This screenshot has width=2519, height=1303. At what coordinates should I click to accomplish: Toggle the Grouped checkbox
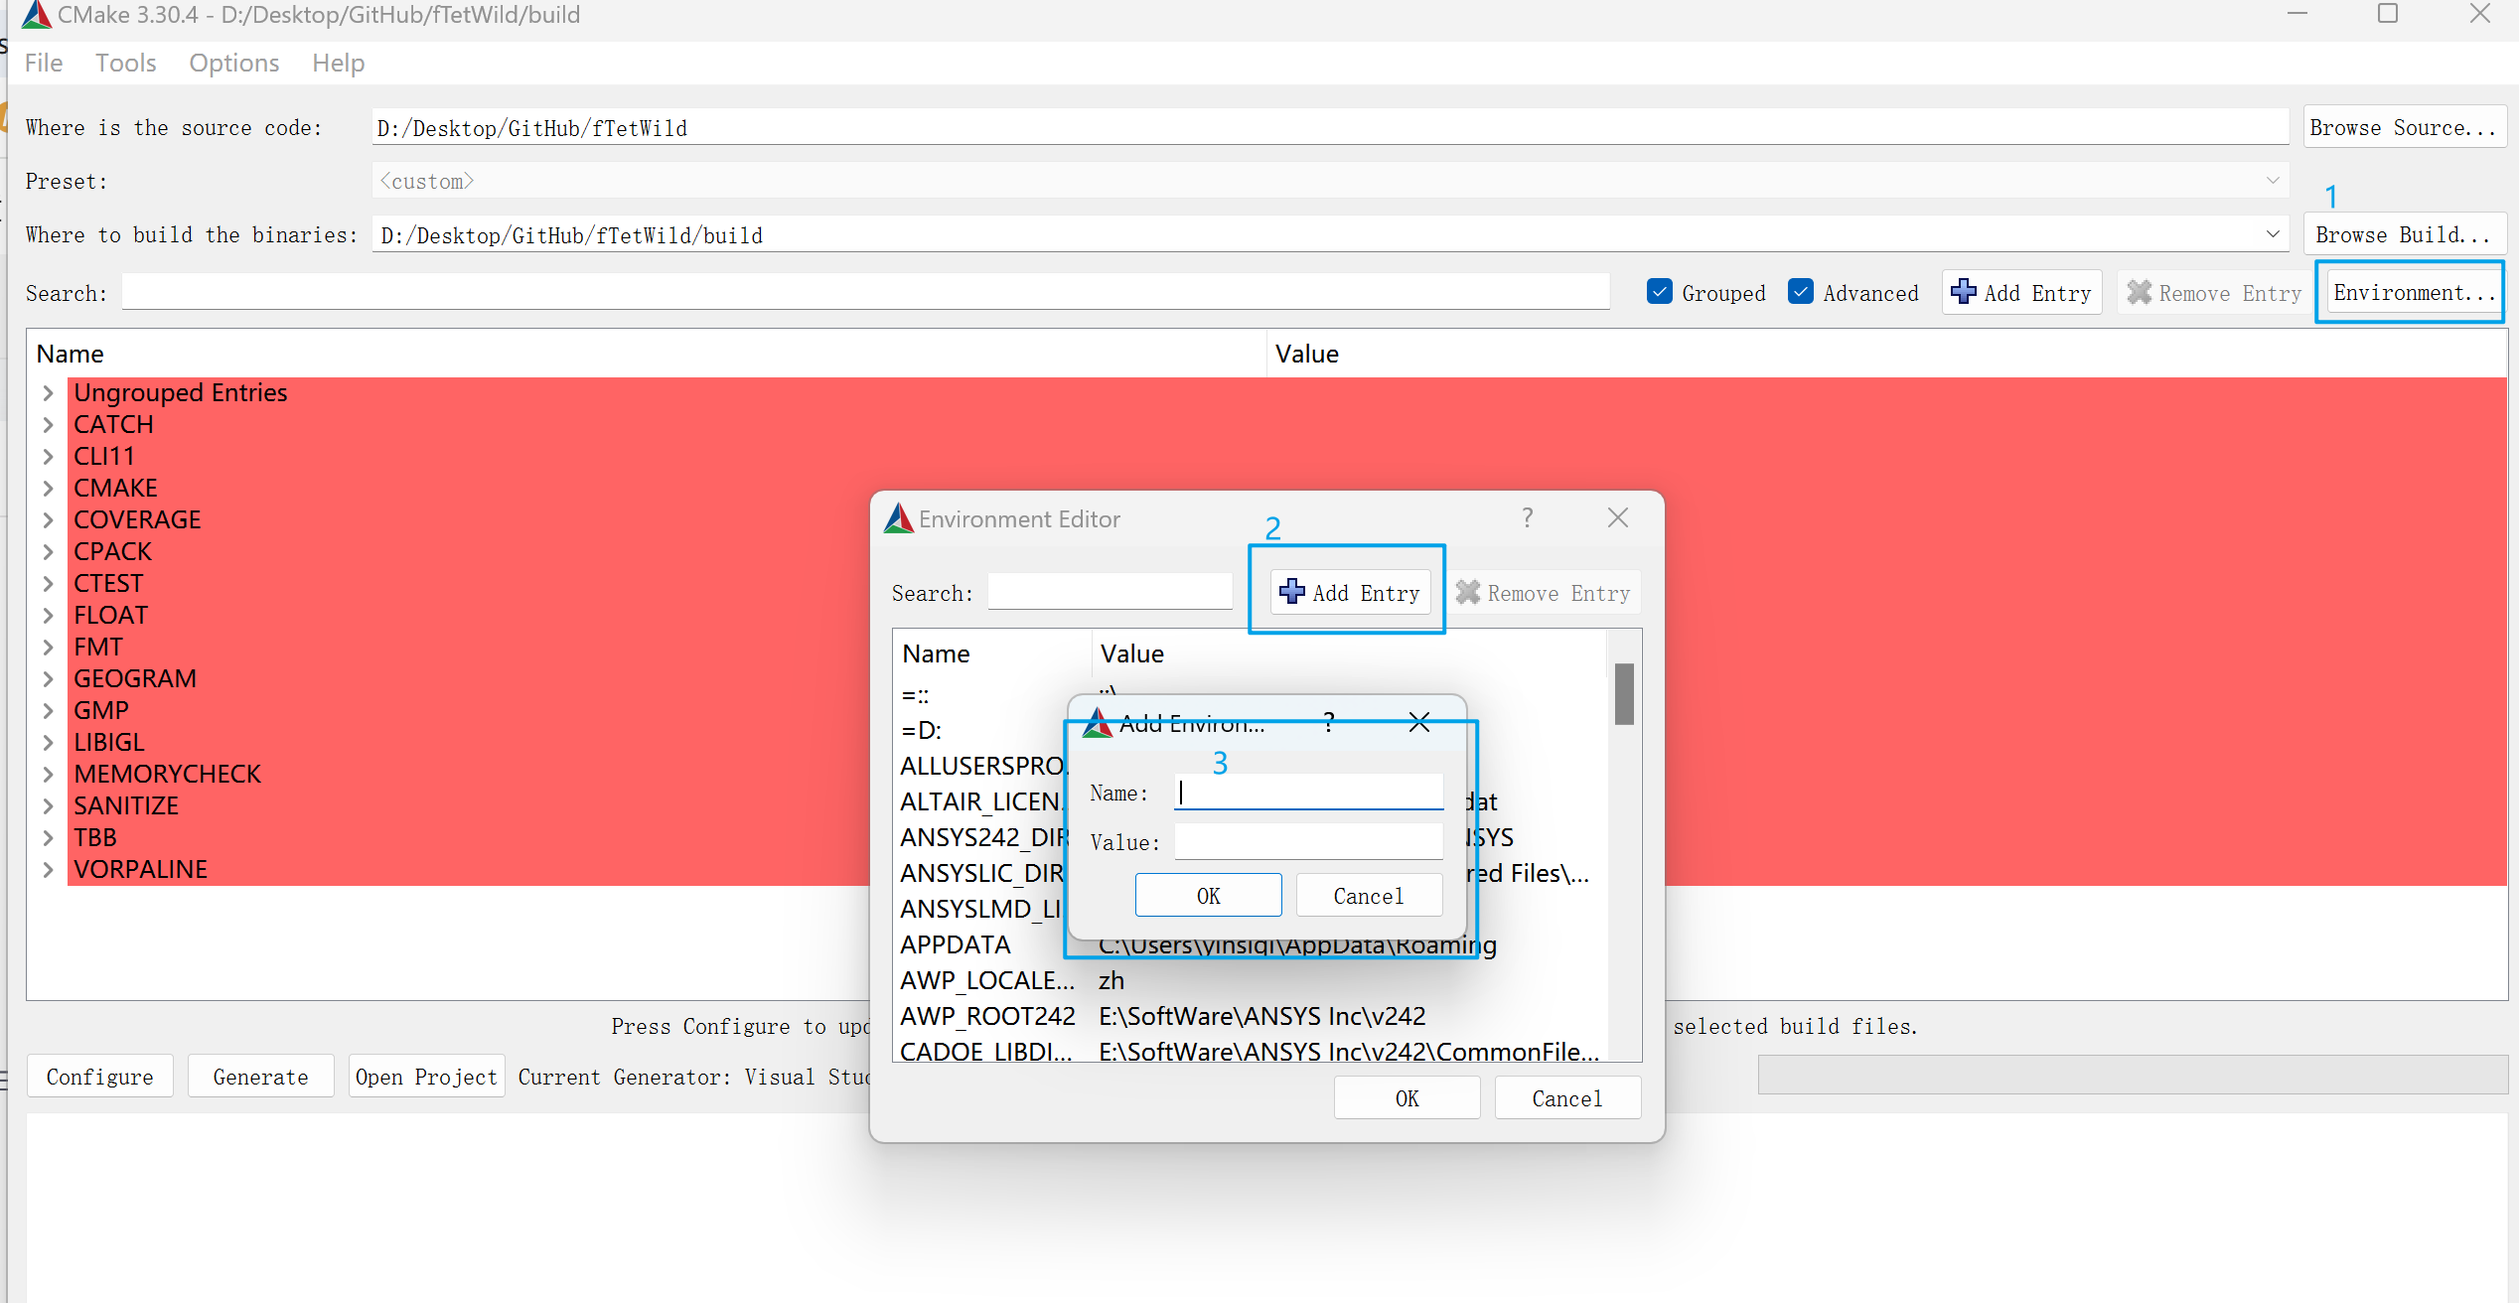(1659, 291)
